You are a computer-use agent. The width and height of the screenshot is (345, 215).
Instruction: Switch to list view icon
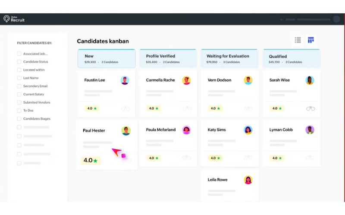[298, 40]
